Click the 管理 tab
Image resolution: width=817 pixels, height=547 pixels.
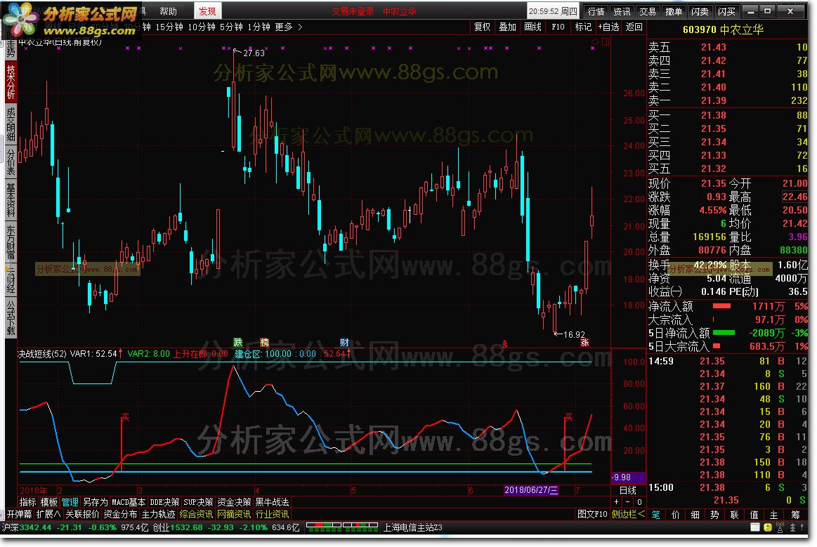pyautogui.click(x=70, y=502)
